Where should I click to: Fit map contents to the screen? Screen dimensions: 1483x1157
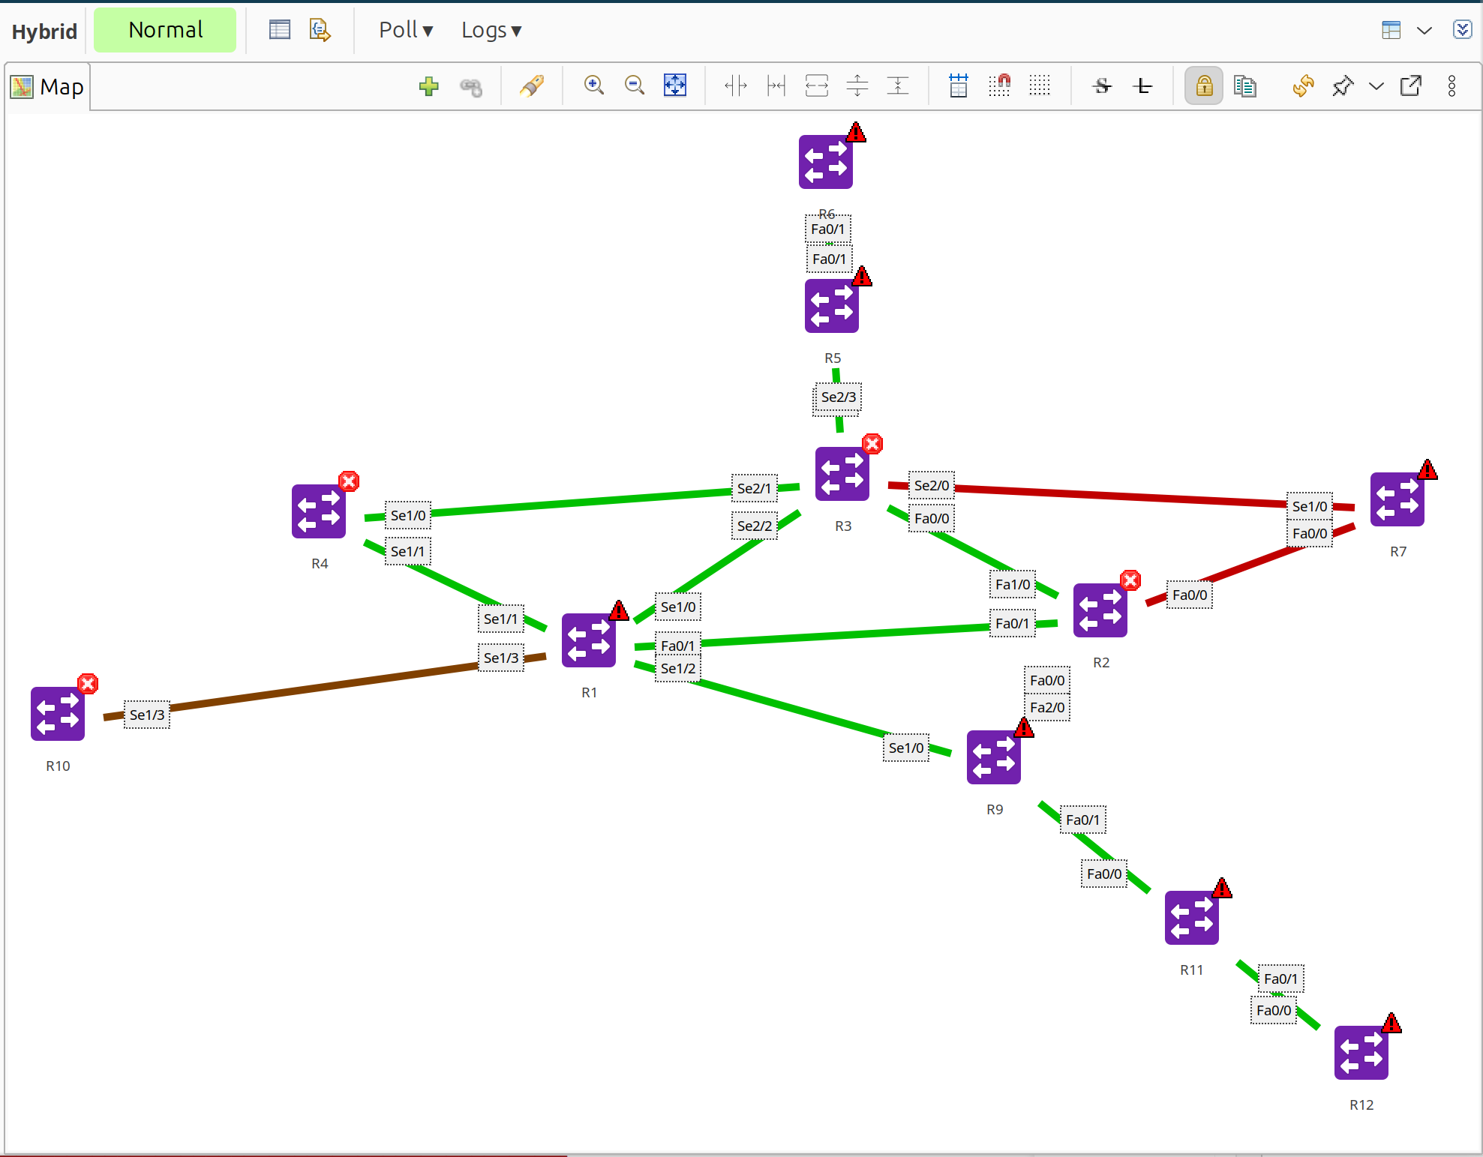pos(674,85)
